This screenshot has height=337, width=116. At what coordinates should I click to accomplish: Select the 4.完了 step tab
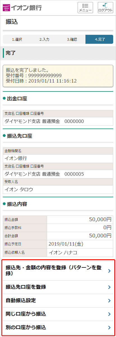99,39
